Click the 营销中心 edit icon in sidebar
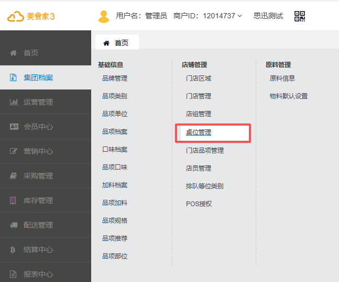 tap(14, 151)
